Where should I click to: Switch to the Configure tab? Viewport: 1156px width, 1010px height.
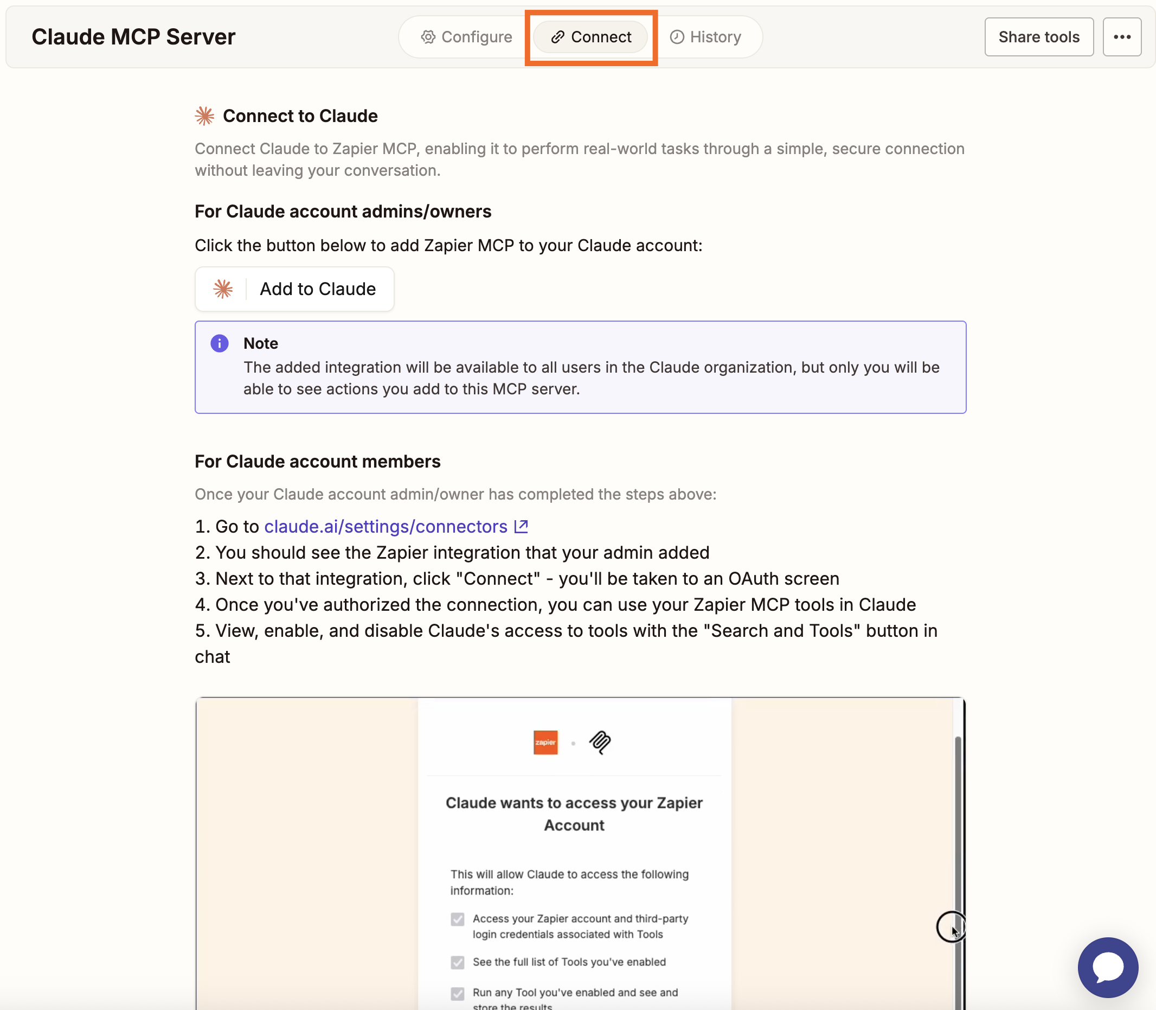click(x=467, y=36)
